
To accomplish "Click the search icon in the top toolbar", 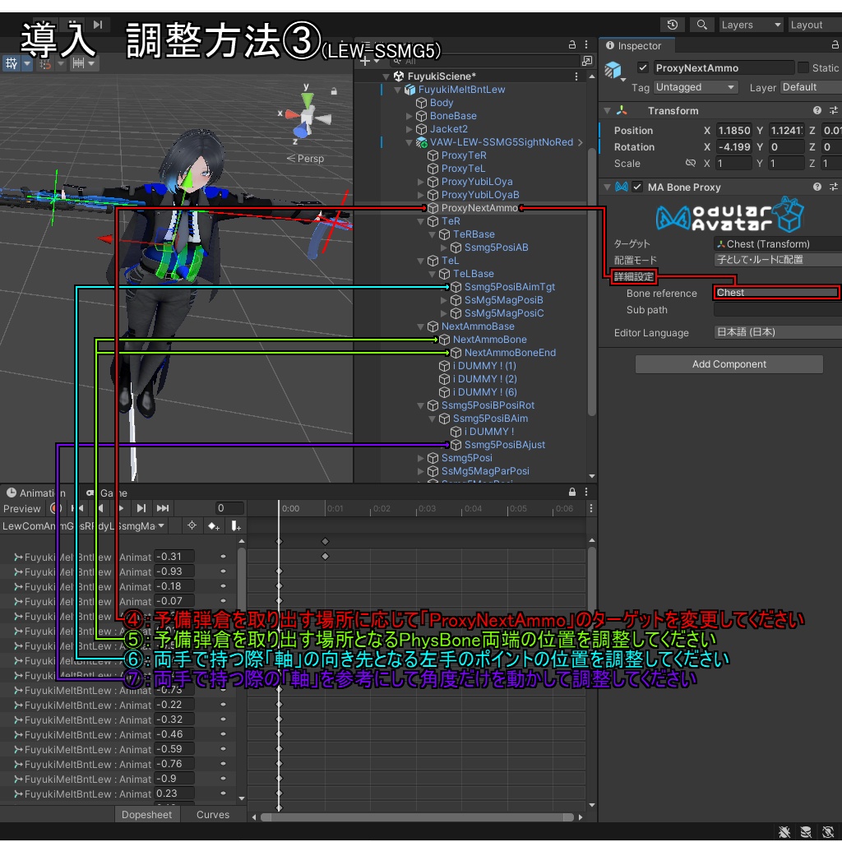I will 701,24.
